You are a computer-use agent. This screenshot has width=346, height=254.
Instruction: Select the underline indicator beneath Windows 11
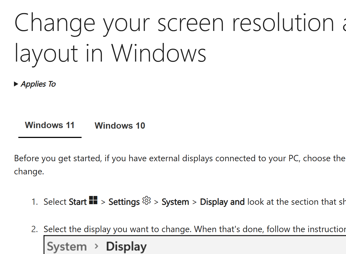[x=50, y=137]
